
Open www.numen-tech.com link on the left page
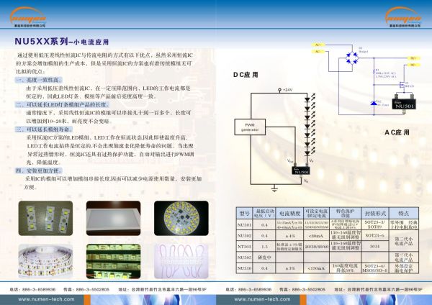(x=46, y=299)
